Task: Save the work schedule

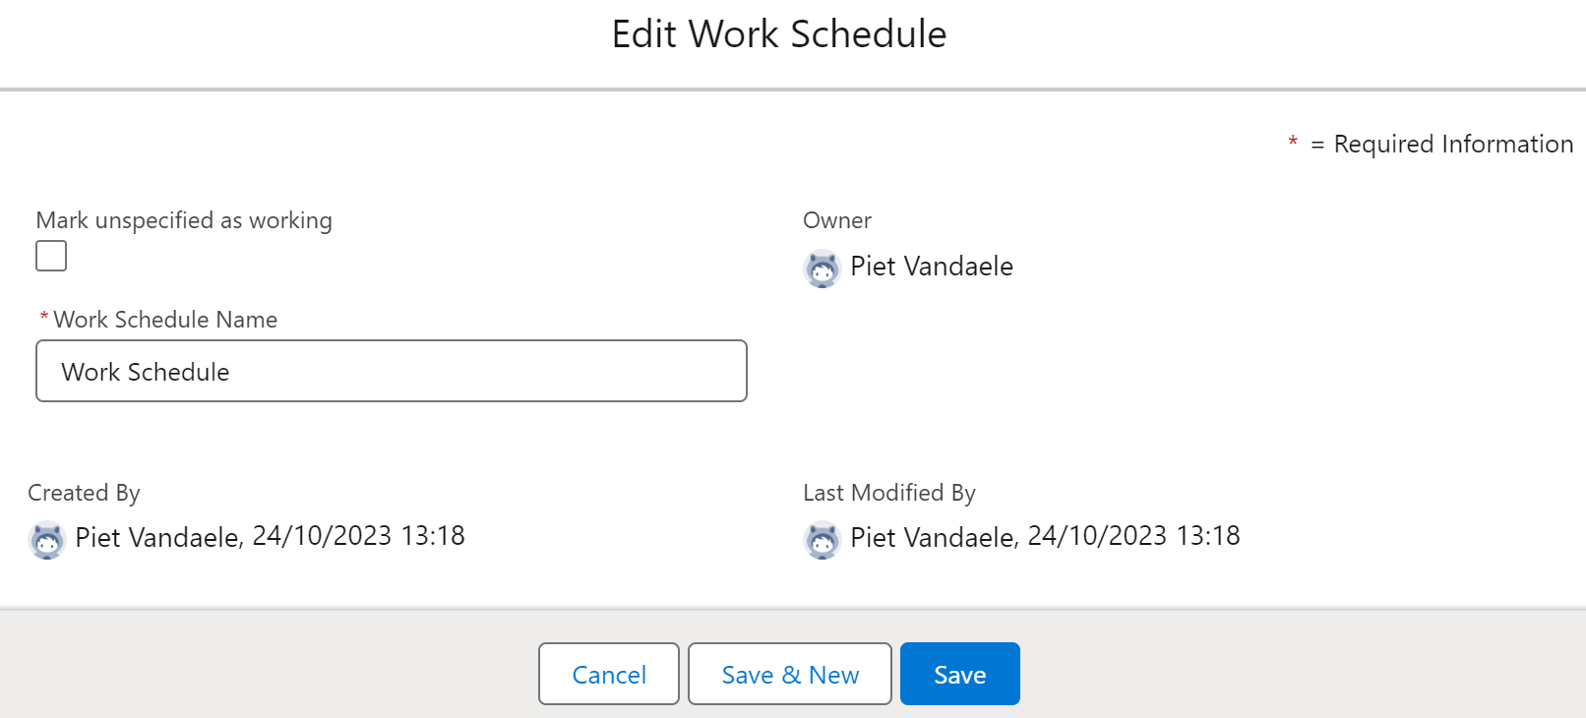Action: tap(959, 674)
